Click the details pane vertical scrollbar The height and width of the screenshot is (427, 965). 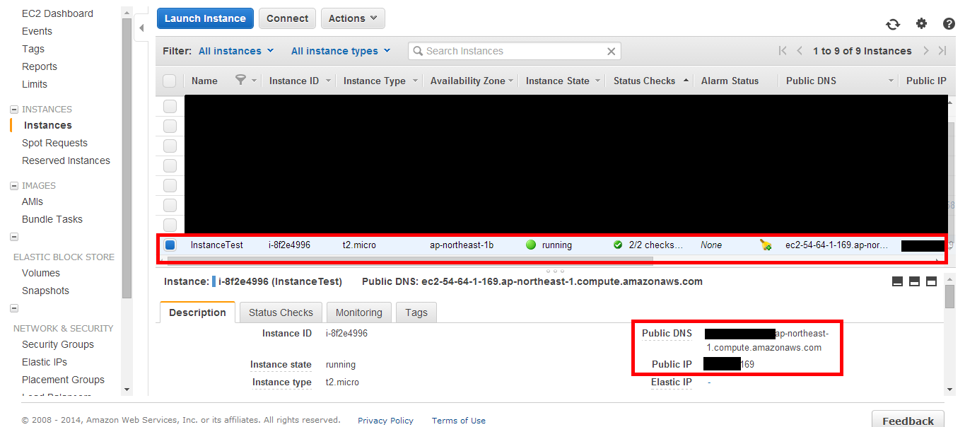coord(949,296)
